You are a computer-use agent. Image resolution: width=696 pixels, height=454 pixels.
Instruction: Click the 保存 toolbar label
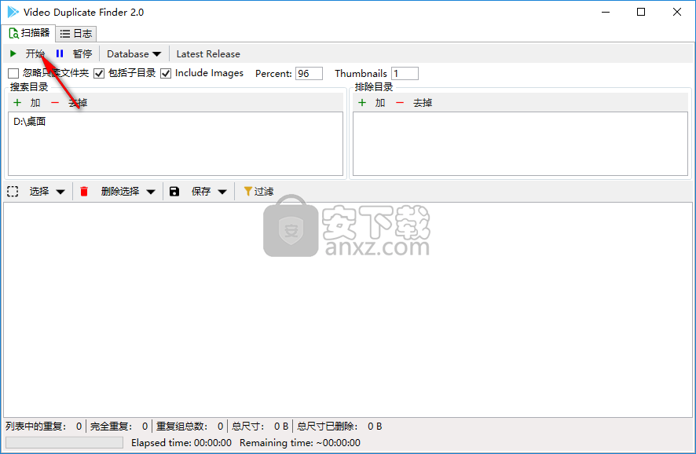tap(200, 192)
